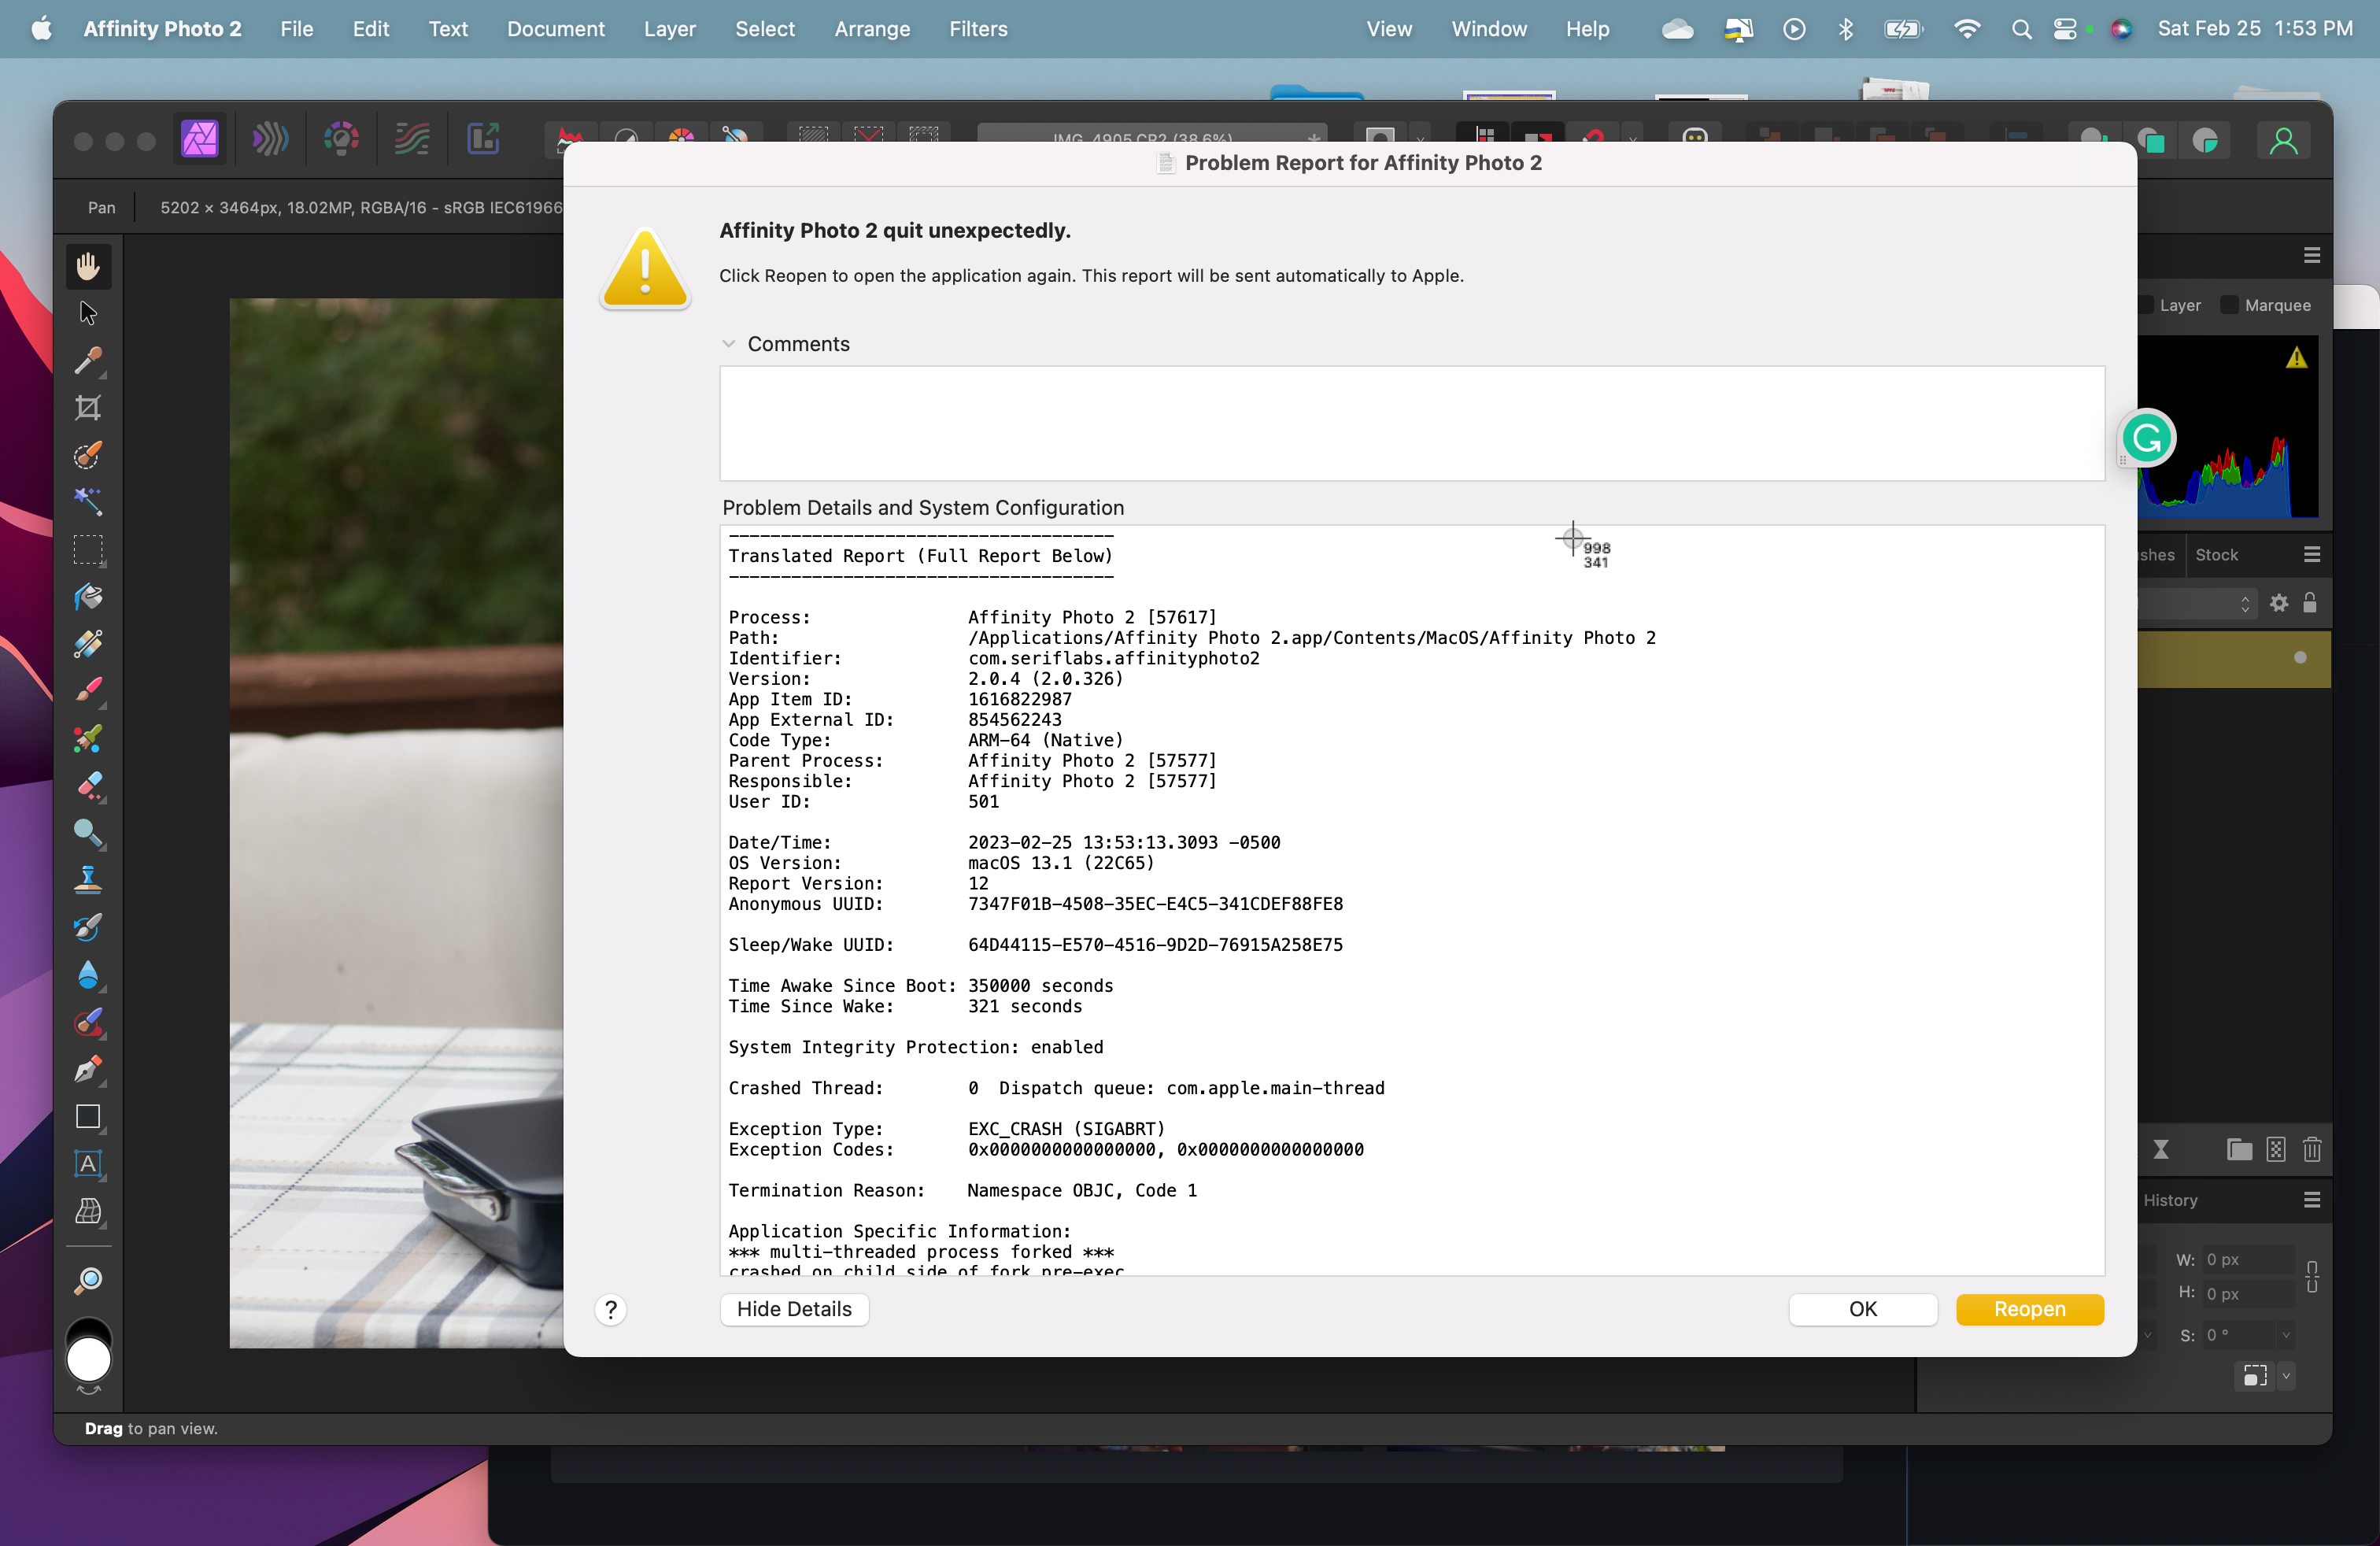2380x1546 pixels.
Task: Switch to the Export Persona
Action: coord(483,139)
